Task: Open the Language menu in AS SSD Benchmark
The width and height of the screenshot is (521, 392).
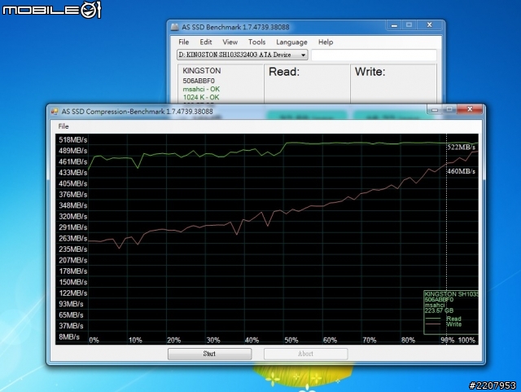Action: [x=291, y=42]
